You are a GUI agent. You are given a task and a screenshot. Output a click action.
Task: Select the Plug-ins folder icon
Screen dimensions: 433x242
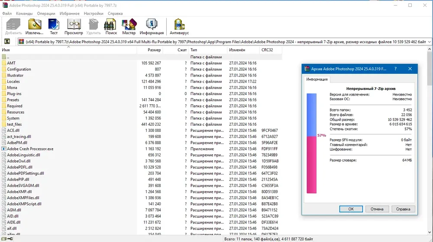pos(4,94)
